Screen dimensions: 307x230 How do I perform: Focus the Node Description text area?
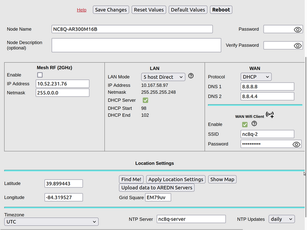[x=137, y=45]
